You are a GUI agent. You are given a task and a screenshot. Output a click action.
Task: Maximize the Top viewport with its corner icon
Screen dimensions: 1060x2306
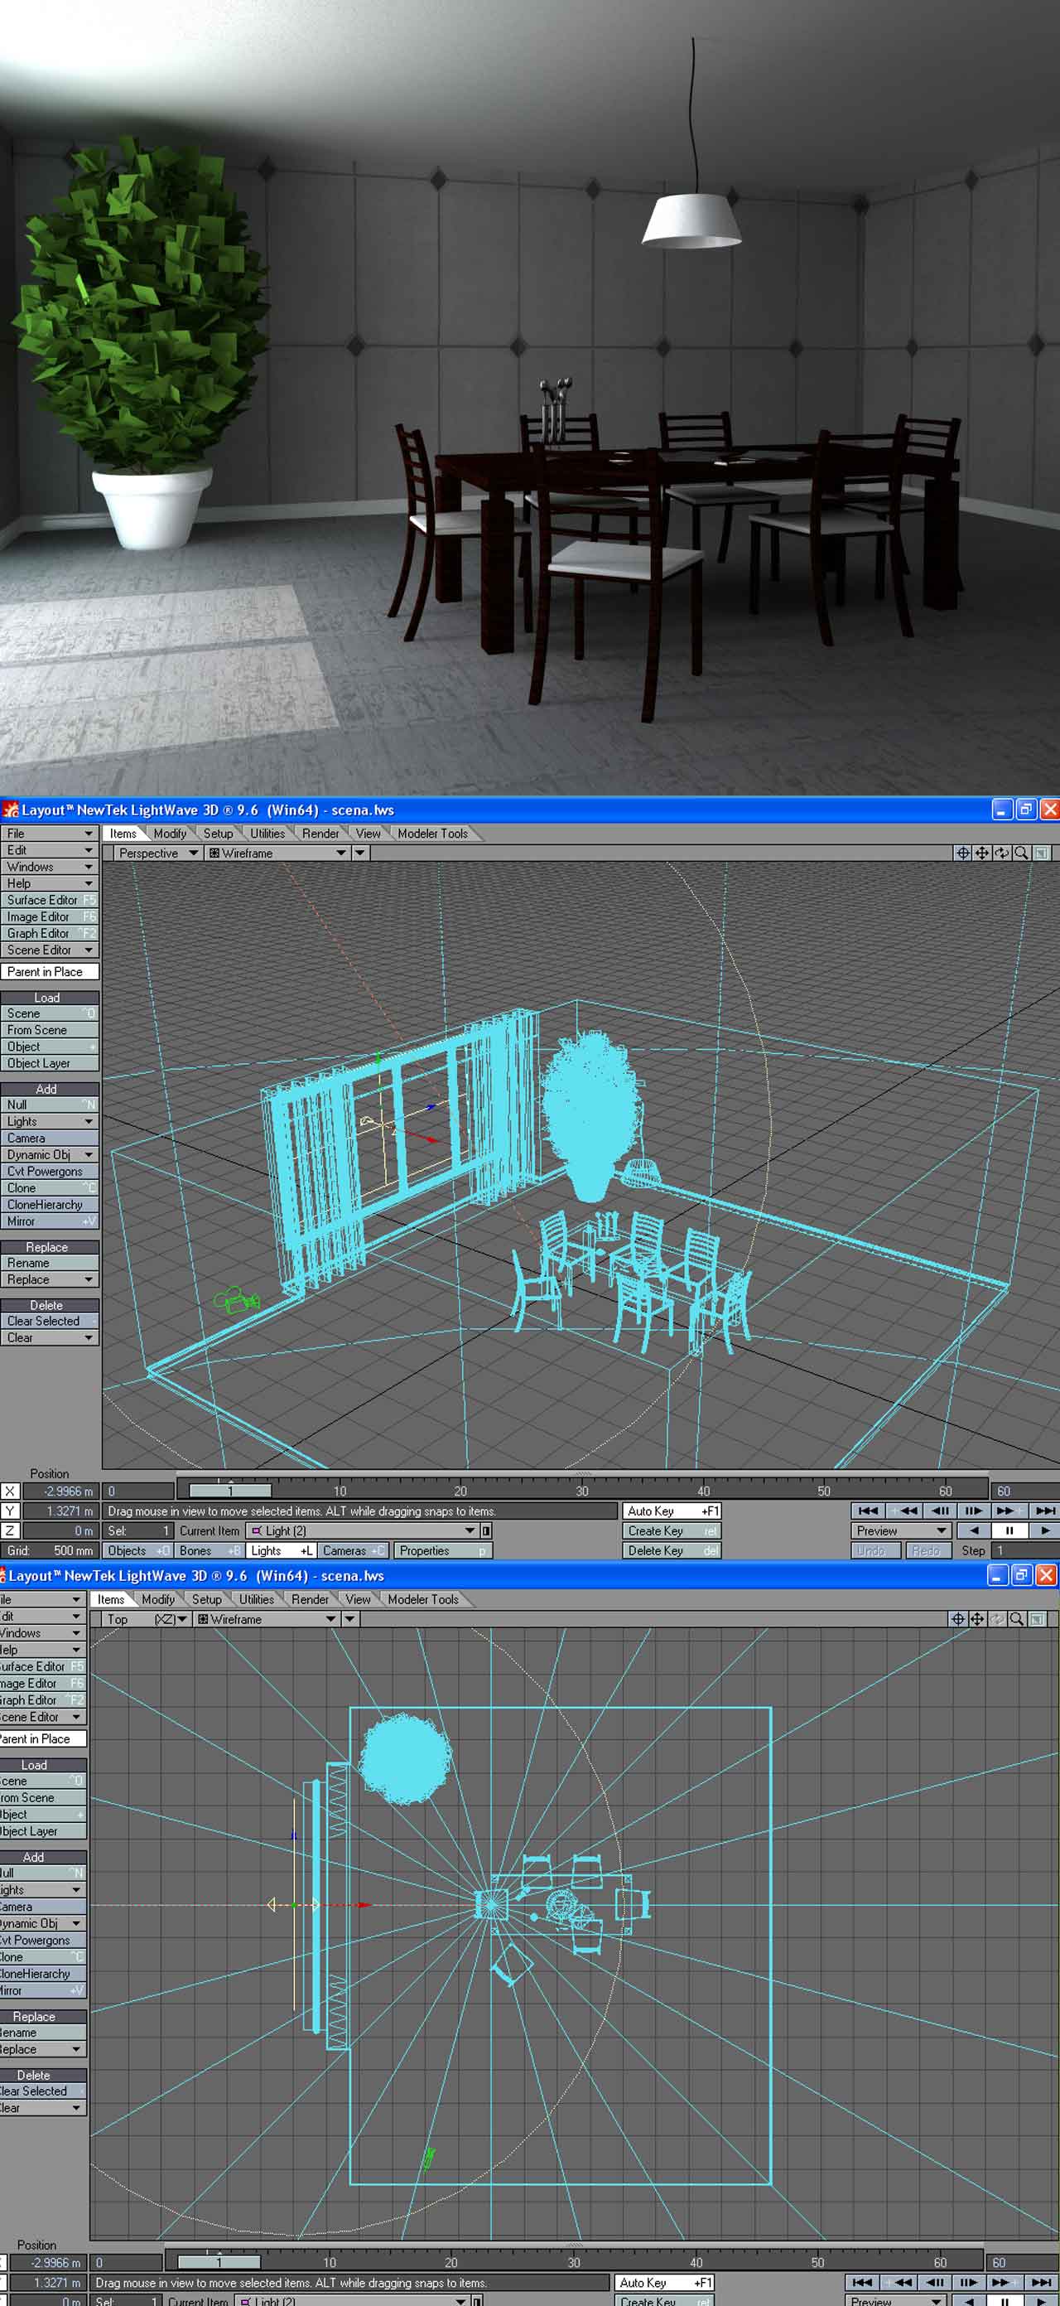(x=1037, y=1618)
